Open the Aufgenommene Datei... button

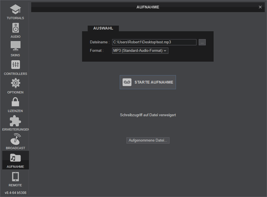coord(148,140)
